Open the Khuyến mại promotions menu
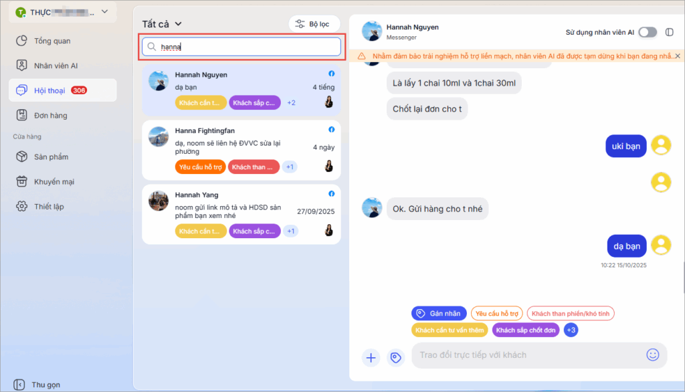Screen dimensions: 685x392 pos(54,181)
